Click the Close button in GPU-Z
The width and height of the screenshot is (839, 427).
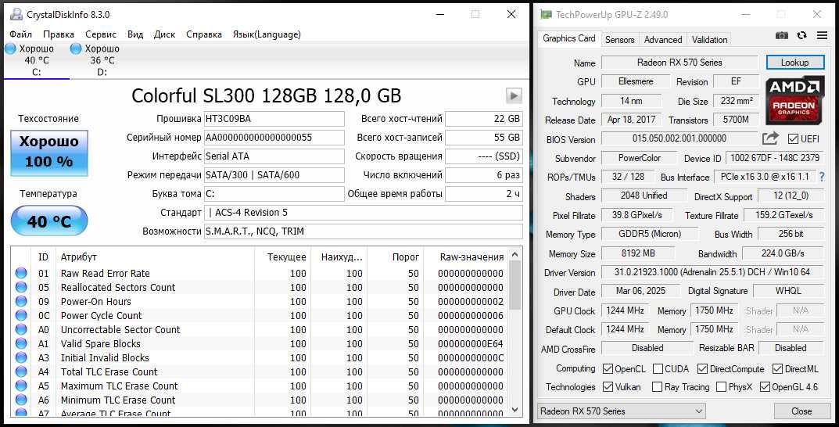(x=801, y=411)
